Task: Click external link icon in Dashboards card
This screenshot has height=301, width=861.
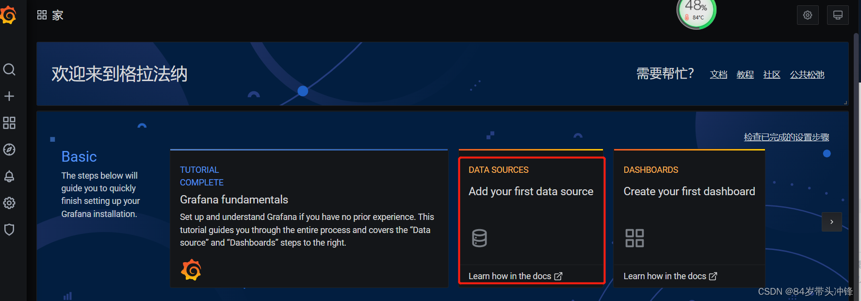Action: tap(713, 276)
